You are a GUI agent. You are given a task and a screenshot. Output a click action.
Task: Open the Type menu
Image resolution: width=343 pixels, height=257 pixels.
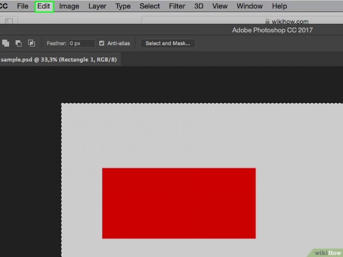point(123,6)
